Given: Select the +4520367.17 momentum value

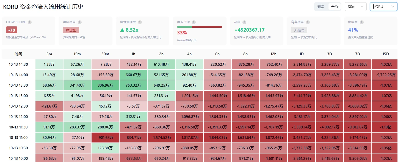Looking at the screenshot, I should pyautogui.click(x=249, y=30).
